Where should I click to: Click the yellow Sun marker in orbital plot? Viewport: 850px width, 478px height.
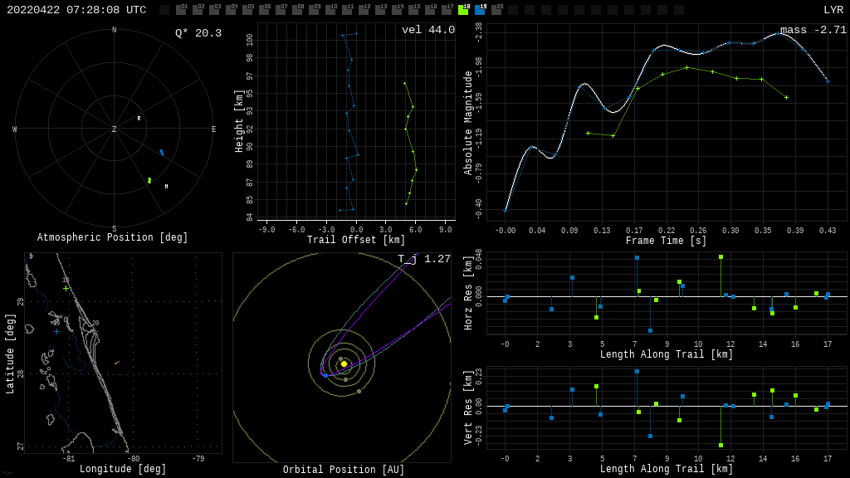pos(344,363)
